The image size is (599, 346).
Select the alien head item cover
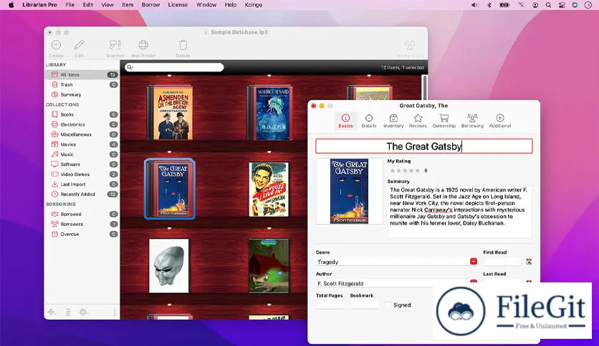tap(169, 266)
